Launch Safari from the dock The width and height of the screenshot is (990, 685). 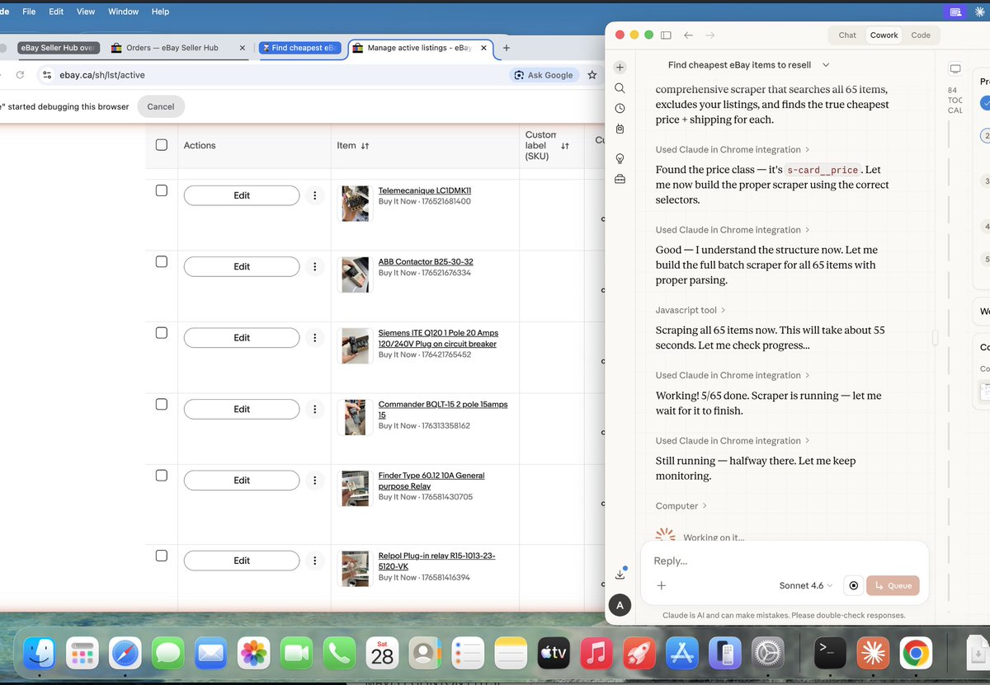pyautogui.click(x=125, y=654)
